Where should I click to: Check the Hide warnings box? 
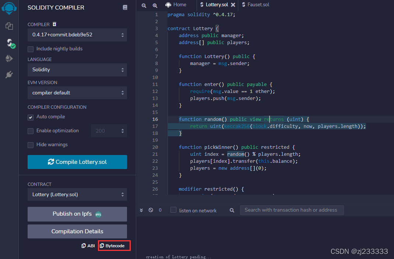(x=31, y=145)
